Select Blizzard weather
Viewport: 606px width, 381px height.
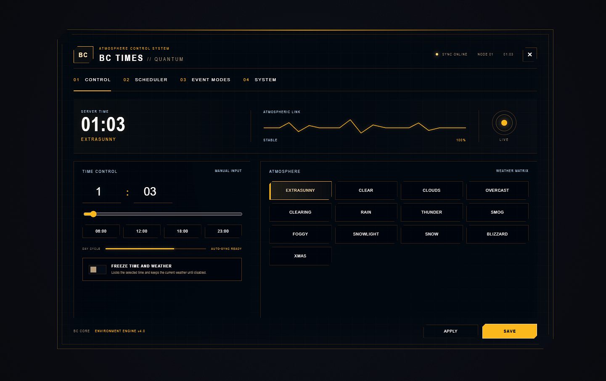point(497,234)
